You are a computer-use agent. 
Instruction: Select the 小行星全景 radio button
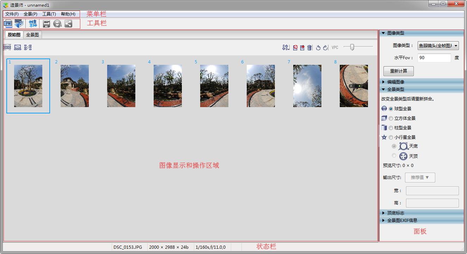tap(391, 137)
